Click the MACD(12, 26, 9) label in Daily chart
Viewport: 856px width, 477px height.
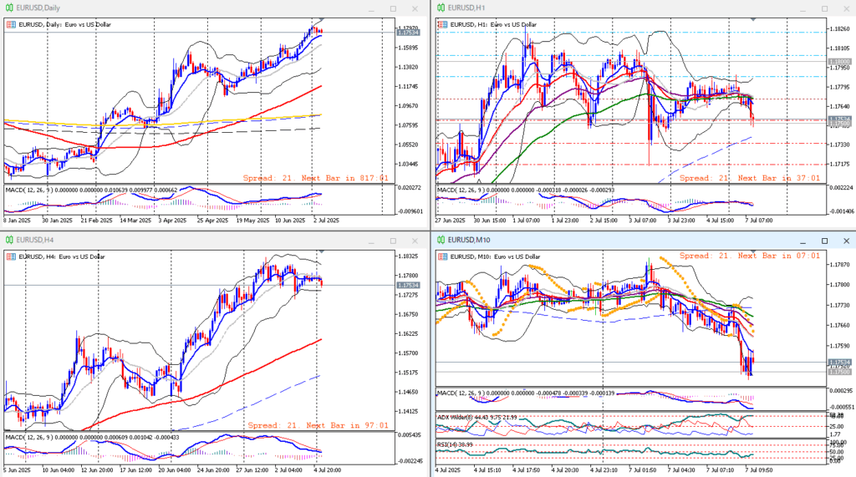(28, 190)
